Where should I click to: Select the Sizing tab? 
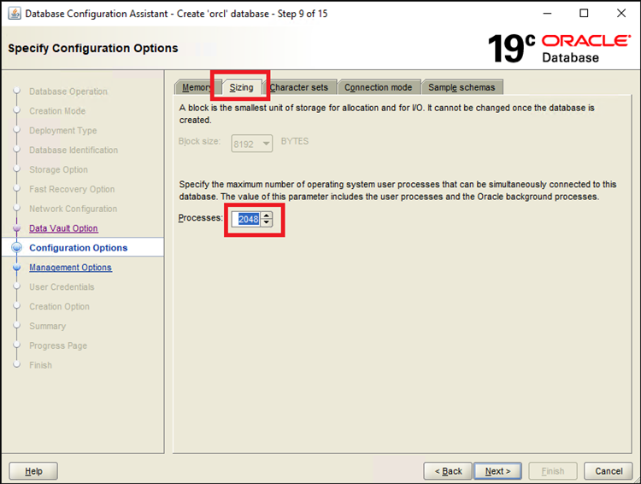pyautogui.click(x=241, y=87)
